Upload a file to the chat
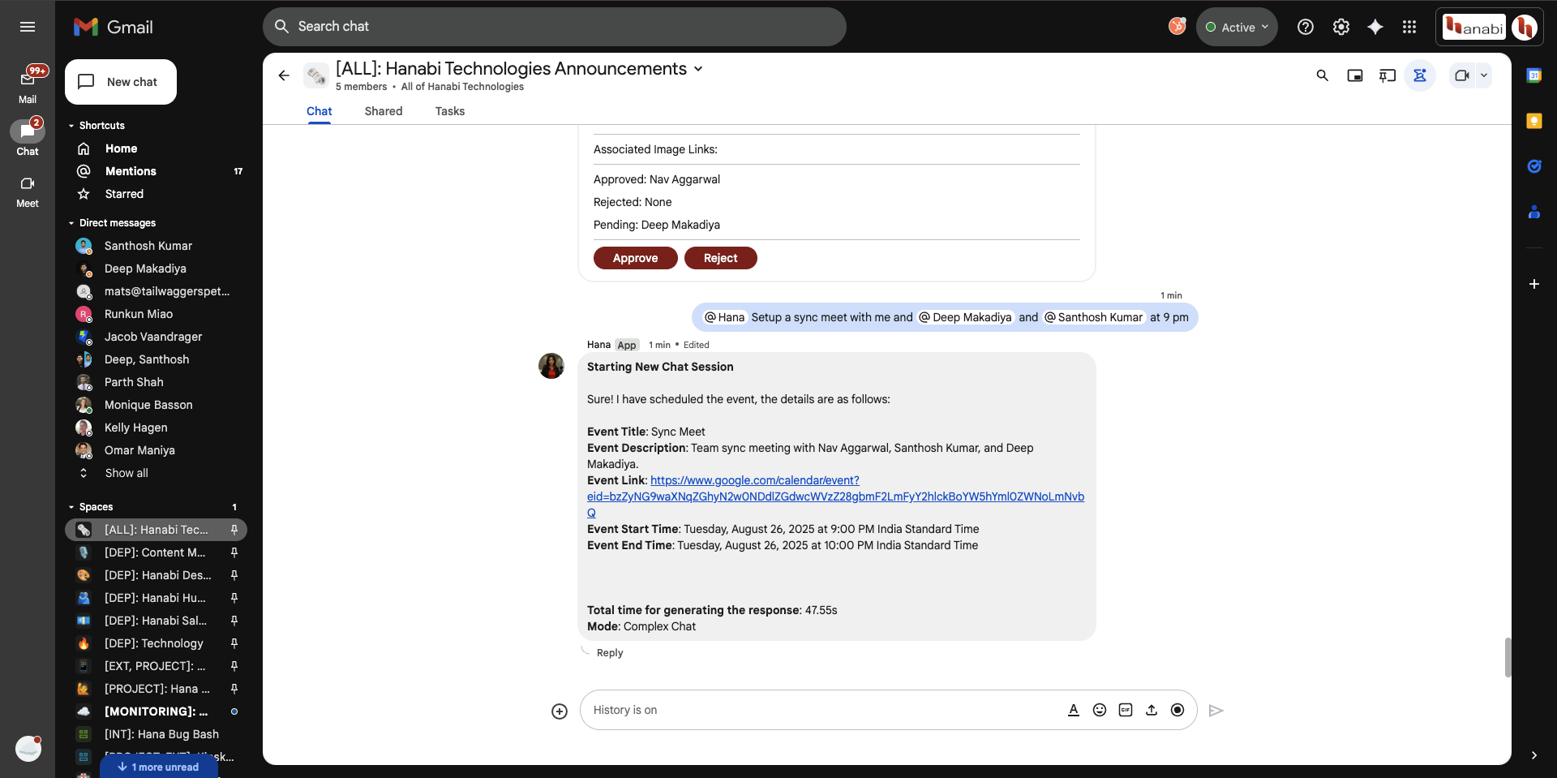 click(1152, 710)
